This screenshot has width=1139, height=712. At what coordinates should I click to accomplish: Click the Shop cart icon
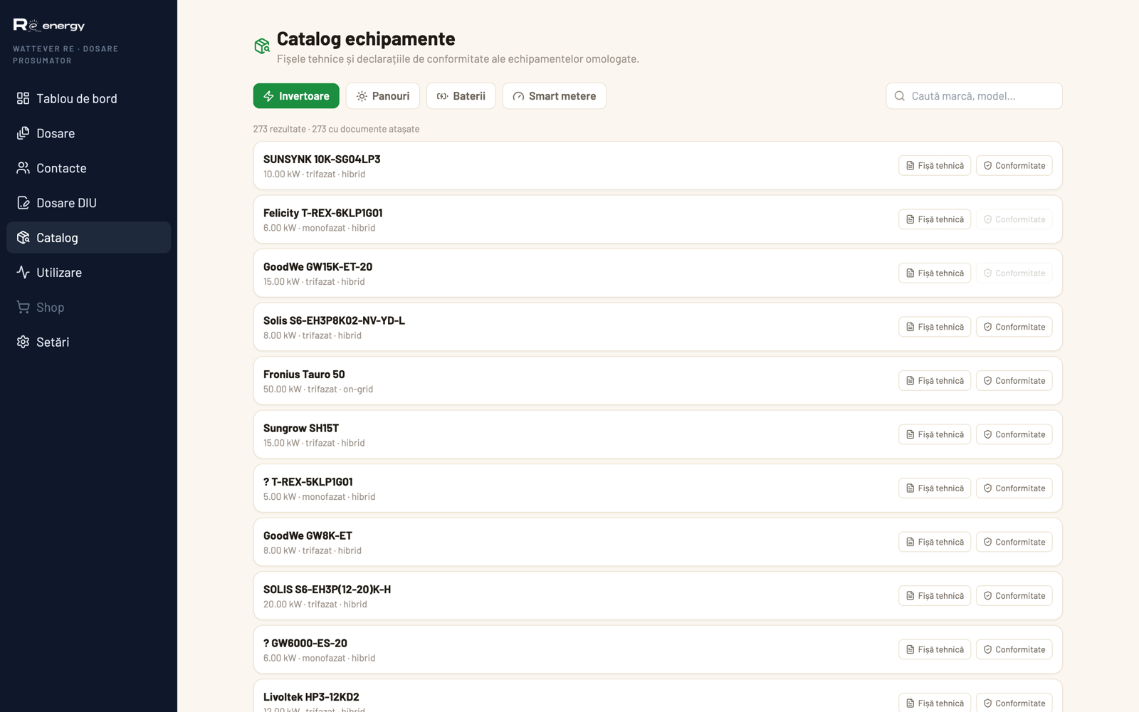(x=23, y=308)
